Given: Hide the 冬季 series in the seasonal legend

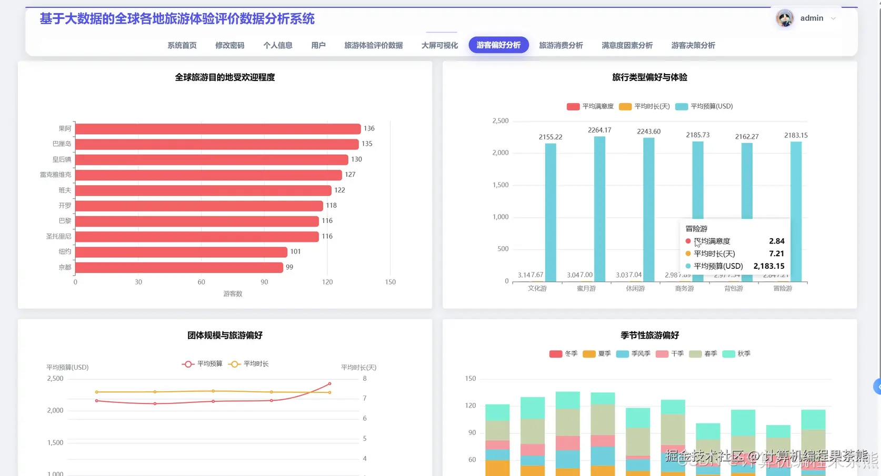Looking at the screenshot, I should pyautogui.click(x=563, y=354).
